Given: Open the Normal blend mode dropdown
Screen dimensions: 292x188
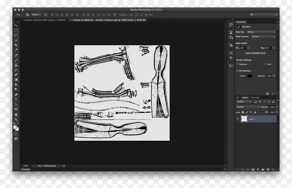Looking at the screenshot, I should [x=247, y=107].
